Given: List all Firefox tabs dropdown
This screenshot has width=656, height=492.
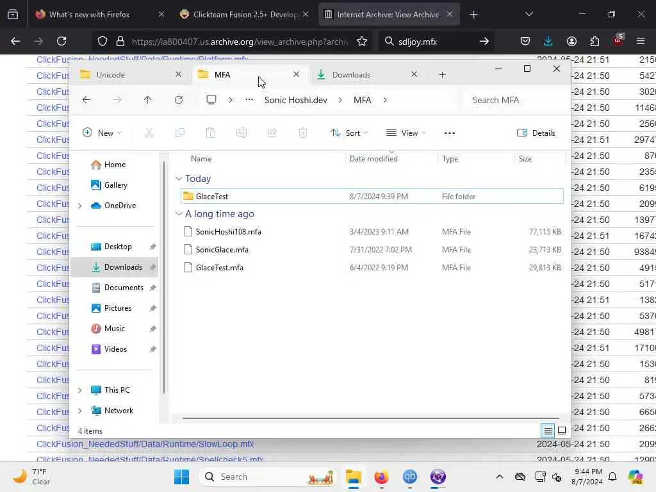Looking at the screenshot, I should (529, 14).
